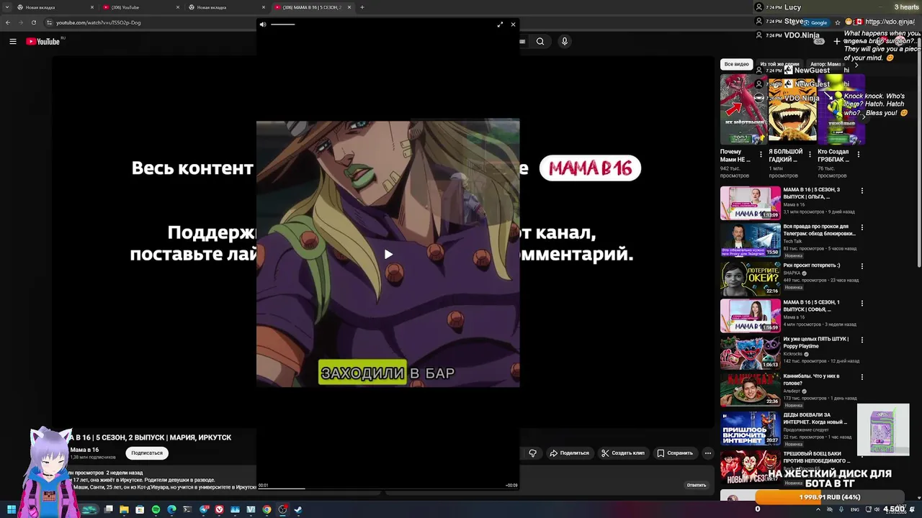Save the video with 'Сохранить'
Screen dimensions: 922x518
675,453
